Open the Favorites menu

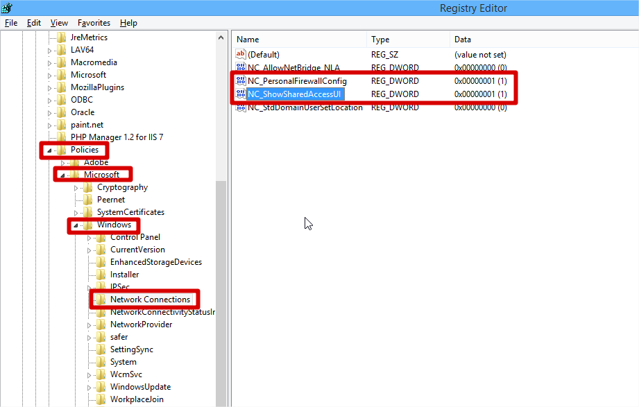coord(94,23)
